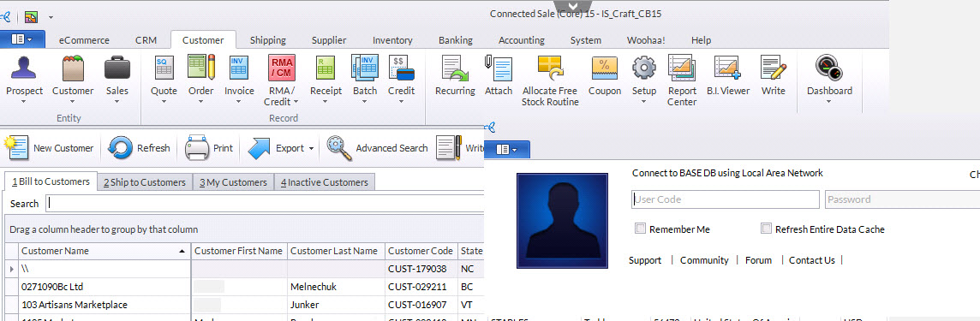Select the Ship to Customers tab

click(x=145, y=182)
